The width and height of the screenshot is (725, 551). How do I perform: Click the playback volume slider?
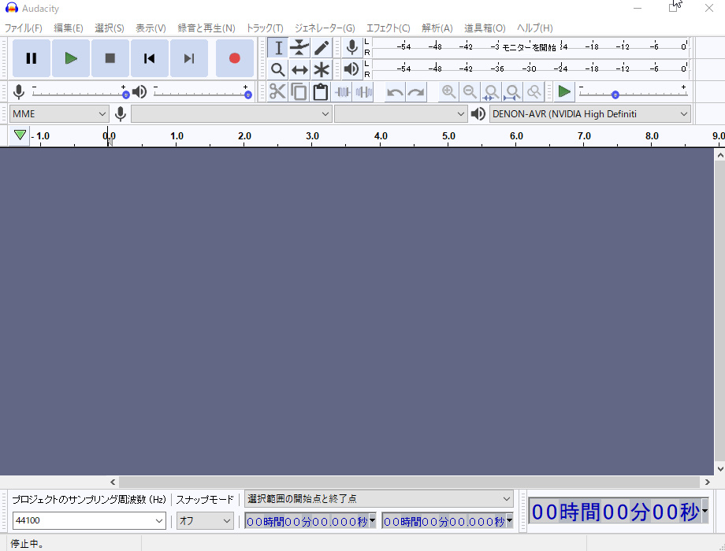click(x=201, y=92)
